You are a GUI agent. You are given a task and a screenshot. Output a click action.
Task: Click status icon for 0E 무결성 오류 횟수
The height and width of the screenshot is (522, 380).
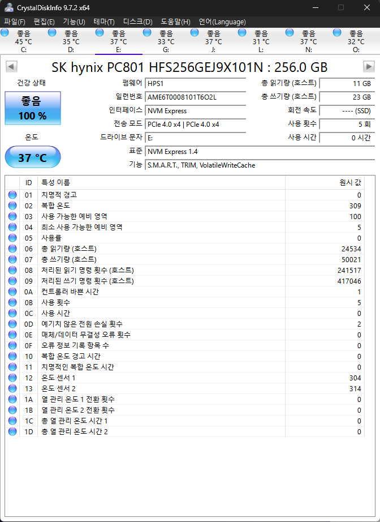pos(12,335)
